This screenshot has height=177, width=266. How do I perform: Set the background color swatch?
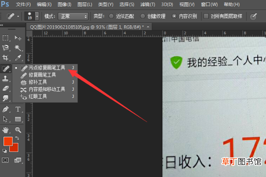(x=15, y=148)
